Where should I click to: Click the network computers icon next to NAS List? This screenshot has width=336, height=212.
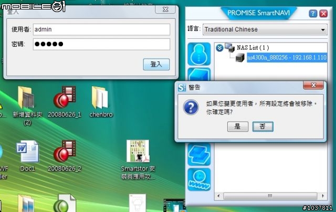[x=230, y=47]
